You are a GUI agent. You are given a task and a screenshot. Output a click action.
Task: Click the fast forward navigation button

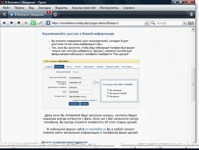[26, 23]
